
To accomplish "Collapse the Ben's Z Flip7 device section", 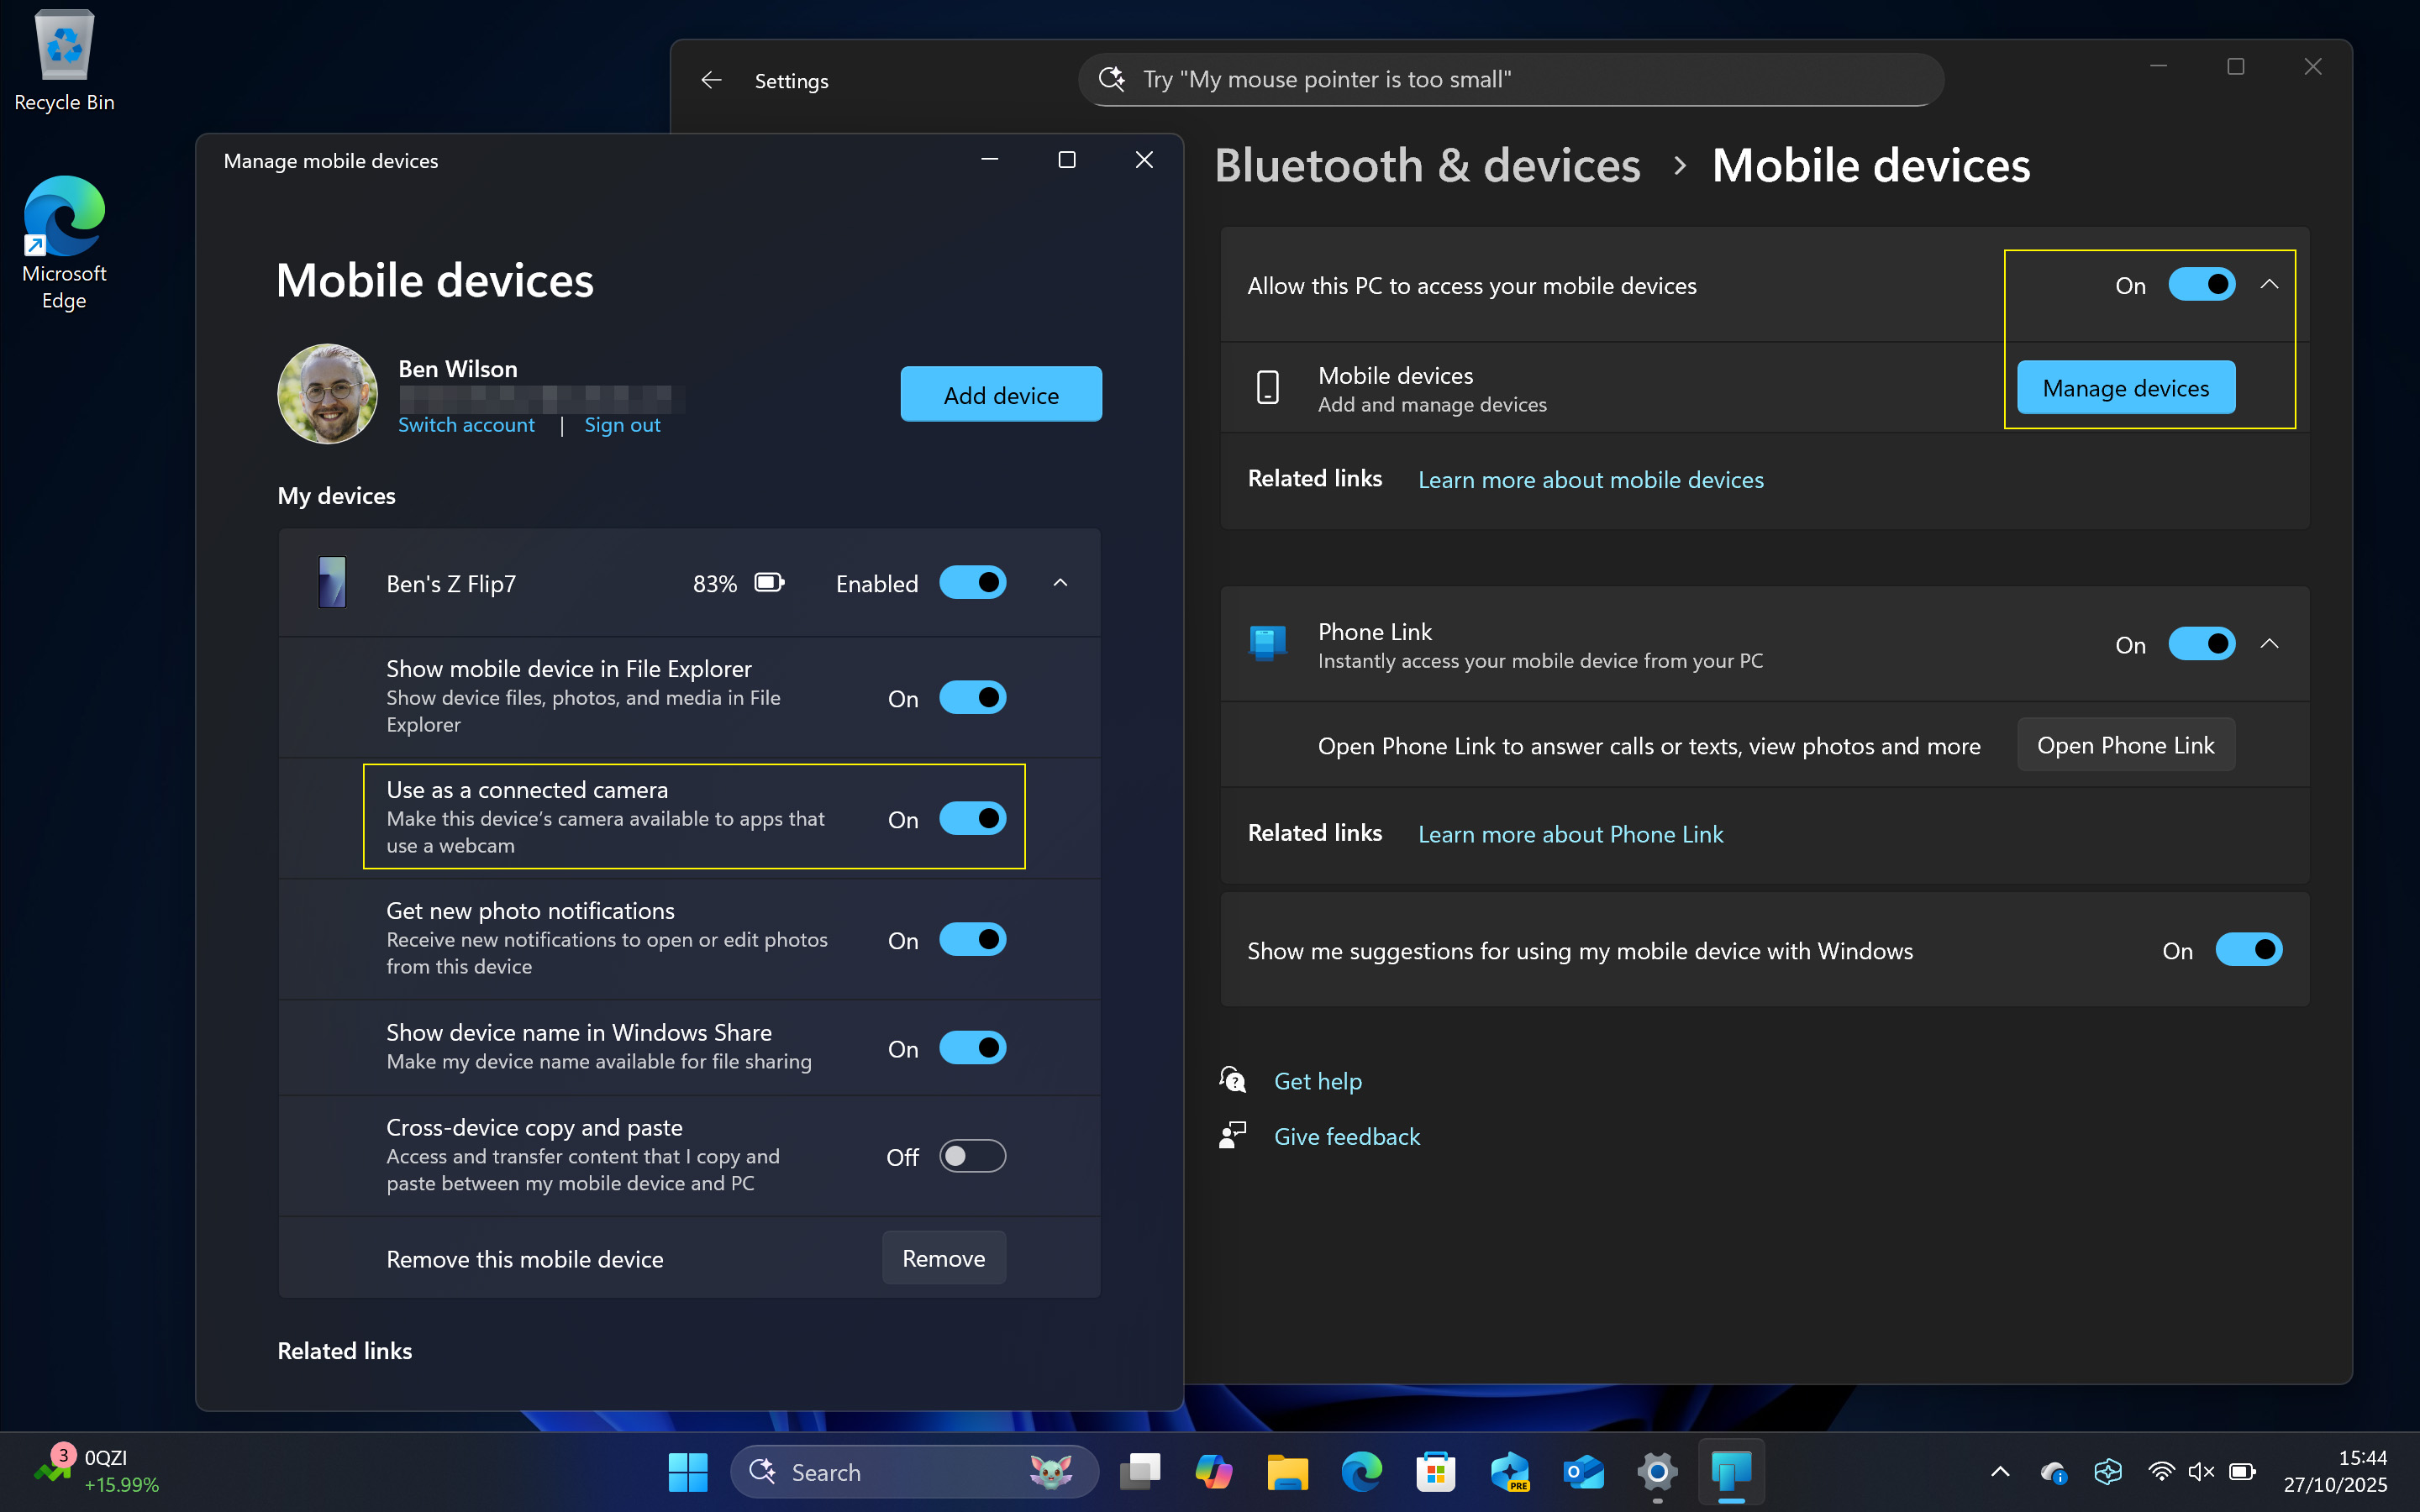I will tap(1060, 582).
